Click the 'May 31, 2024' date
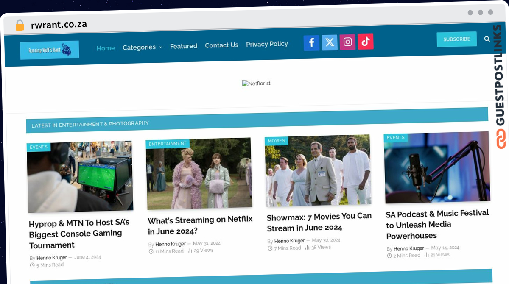This screenshot has height=284, width=509. [x=207, y=243]
